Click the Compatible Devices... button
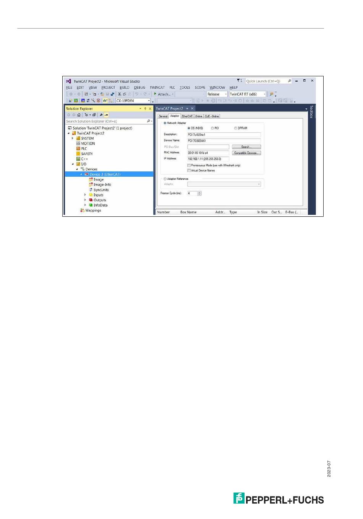 (x=246, y=153)
